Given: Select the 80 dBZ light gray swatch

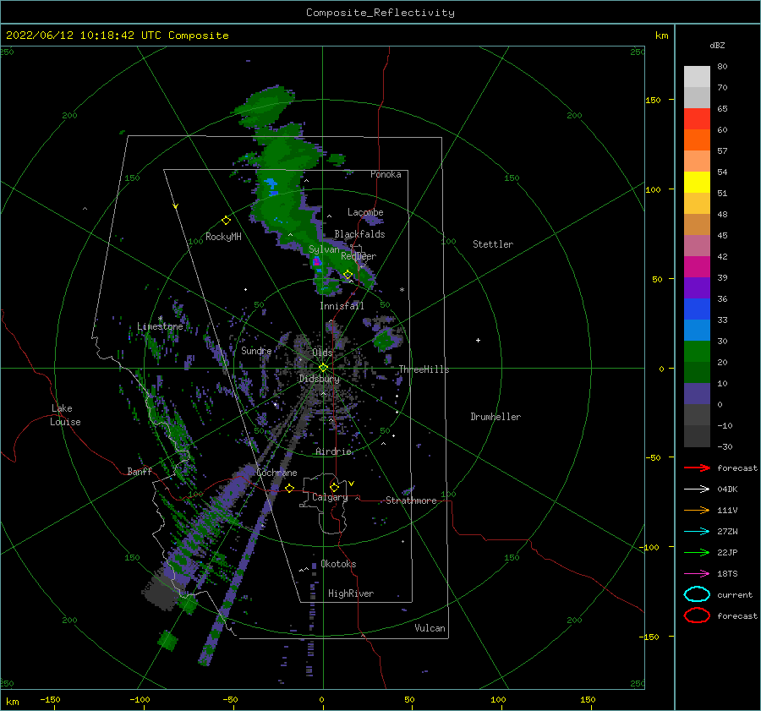Looking at the screenshot, I should [x=697, y=76].
